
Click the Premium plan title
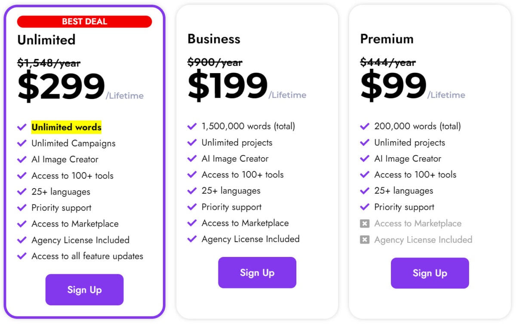click(x=387, y=39)
